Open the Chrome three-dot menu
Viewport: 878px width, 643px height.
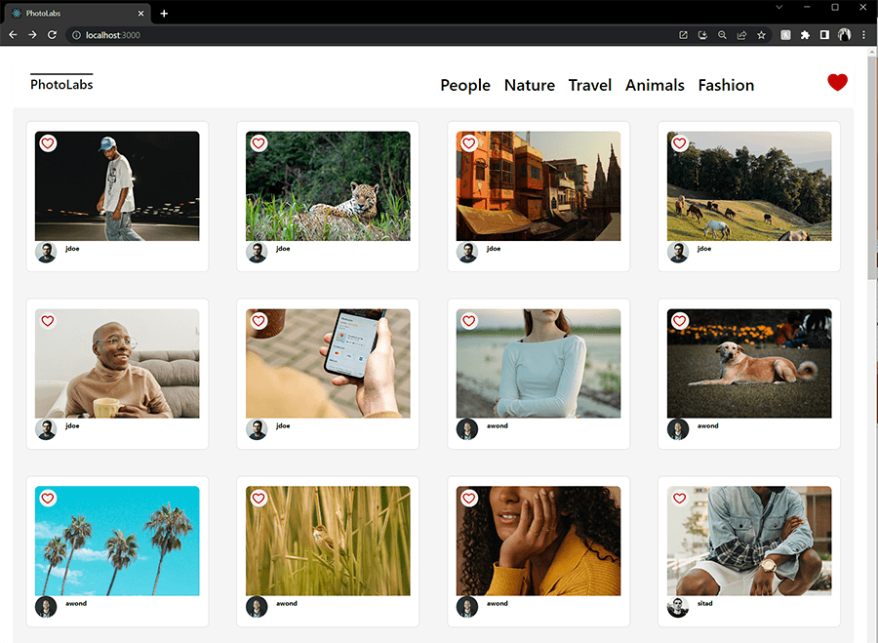point(864,34)
